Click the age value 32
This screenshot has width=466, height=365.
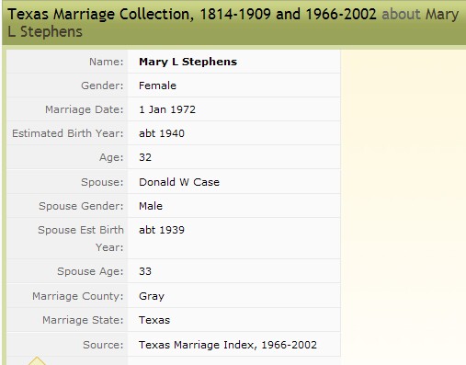pos(145,157)
